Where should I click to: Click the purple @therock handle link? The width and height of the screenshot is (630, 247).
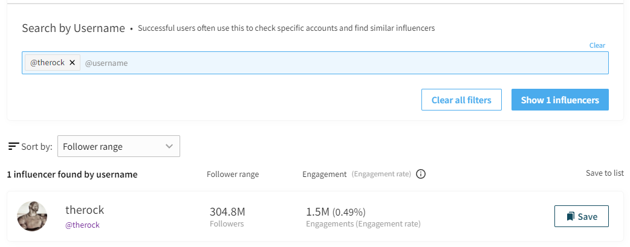click(x=82, y=225)
